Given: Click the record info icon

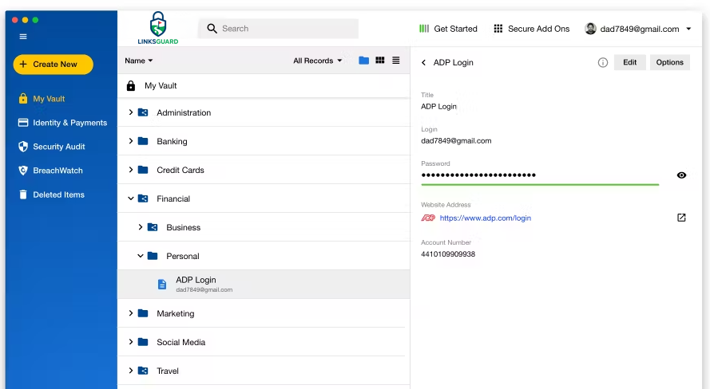Looking at the screenshot, I should 603,62.
